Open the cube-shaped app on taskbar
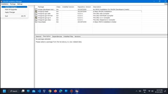 (44, 91)
